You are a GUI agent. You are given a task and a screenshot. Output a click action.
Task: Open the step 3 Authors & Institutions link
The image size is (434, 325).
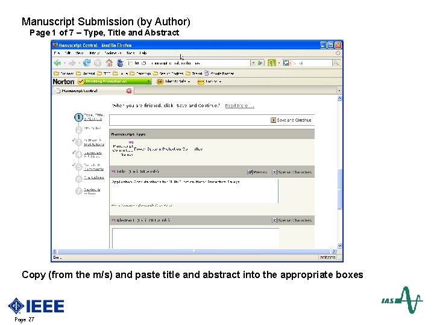(94, 142)
